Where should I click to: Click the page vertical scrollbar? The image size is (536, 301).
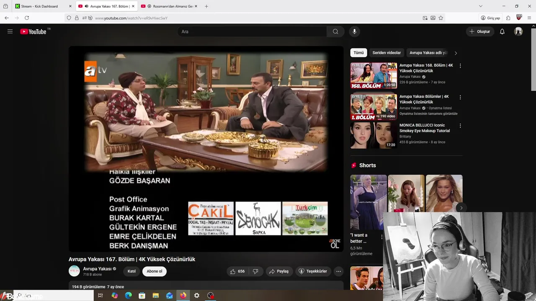click(x=533, y=59)
